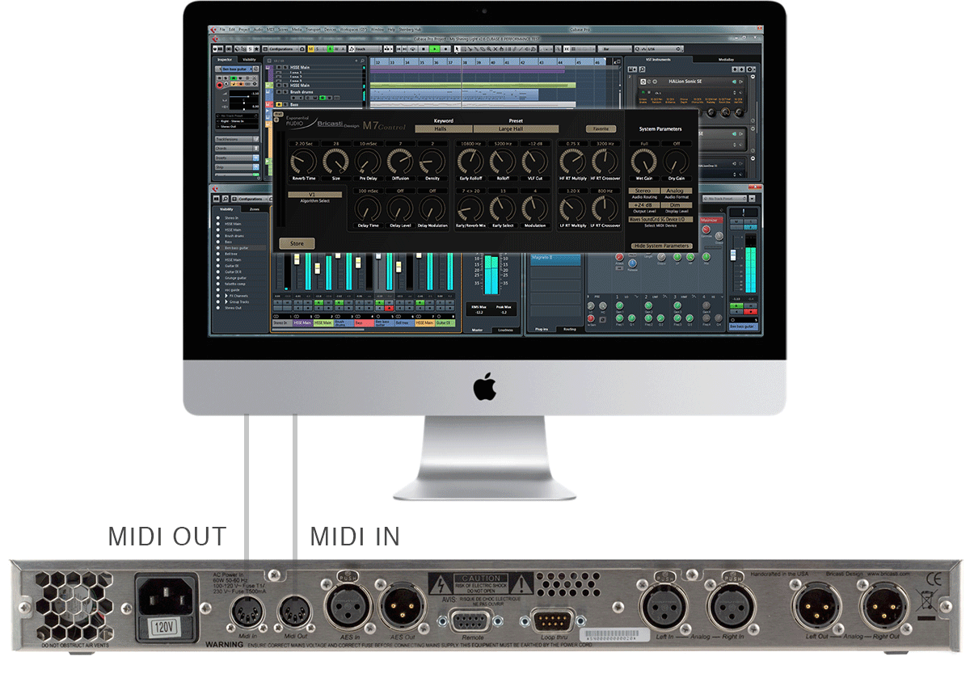Select the Brush drums track
This screenshot has width=970, height=686.
(x=301, y=92)
